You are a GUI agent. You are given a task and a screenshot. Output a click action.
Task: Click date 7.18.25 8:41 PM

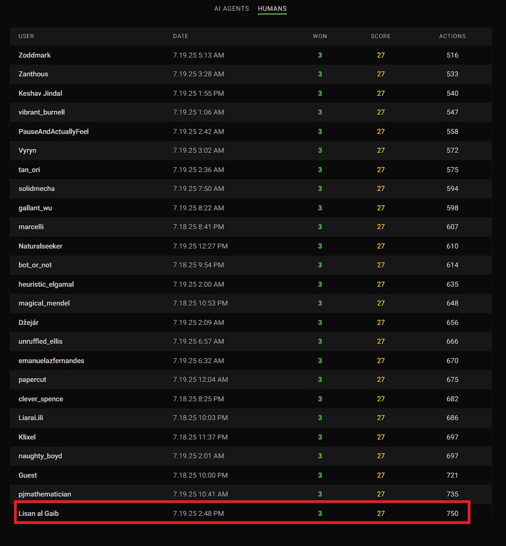[x=198, y=226]
